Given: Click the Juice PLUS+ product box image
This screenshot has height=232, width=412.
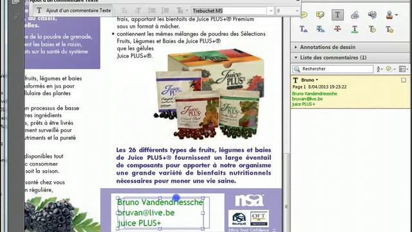Looking at the screenshot, I should tap(216, 72).
